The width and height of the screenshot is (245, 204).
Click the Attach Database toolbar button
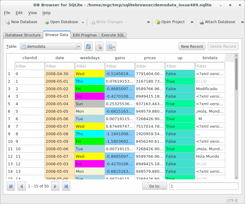(x=217, y=22)
